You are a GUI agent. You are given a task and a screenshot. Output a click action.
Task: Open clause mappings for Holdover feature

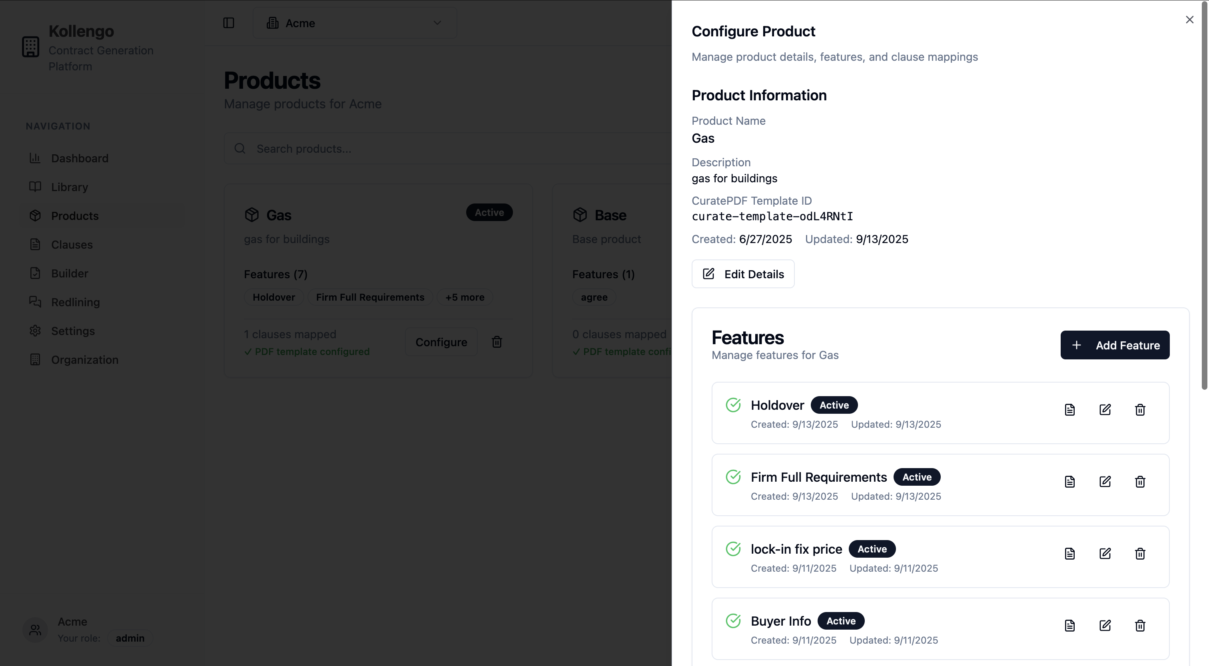click(1069, 410)
